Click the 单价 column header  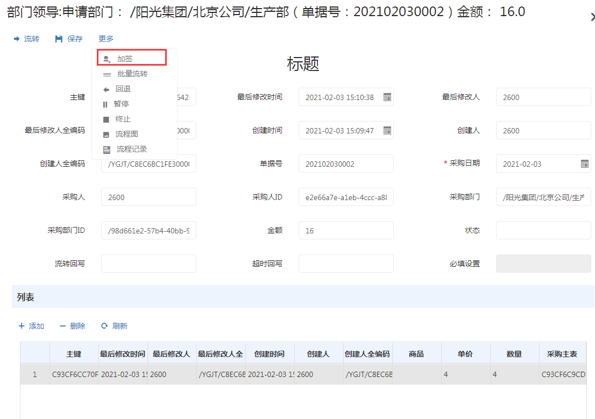465,354
